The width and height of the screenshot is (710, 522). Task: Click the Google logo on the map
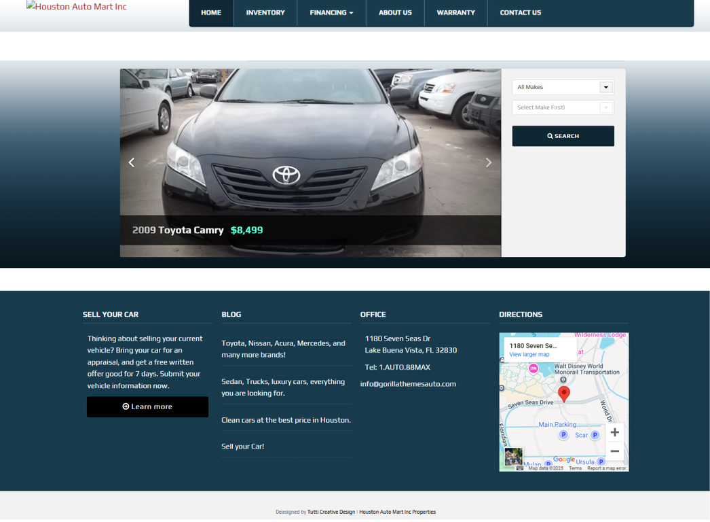[x=564, y=459]
